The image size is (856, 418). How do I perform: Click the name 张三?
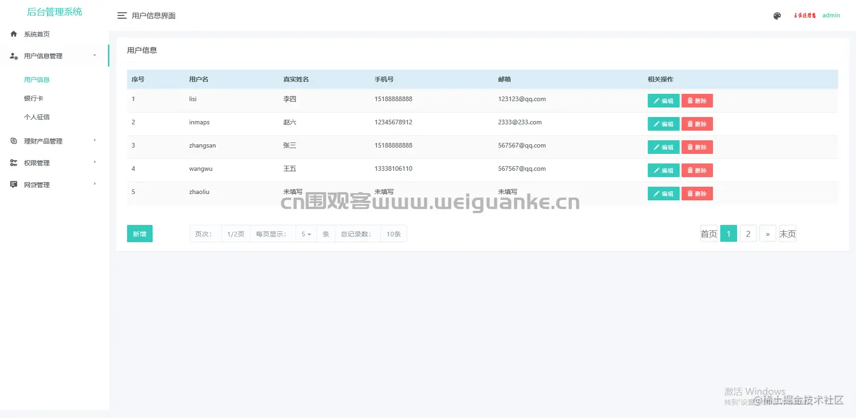tap(290, 145)
